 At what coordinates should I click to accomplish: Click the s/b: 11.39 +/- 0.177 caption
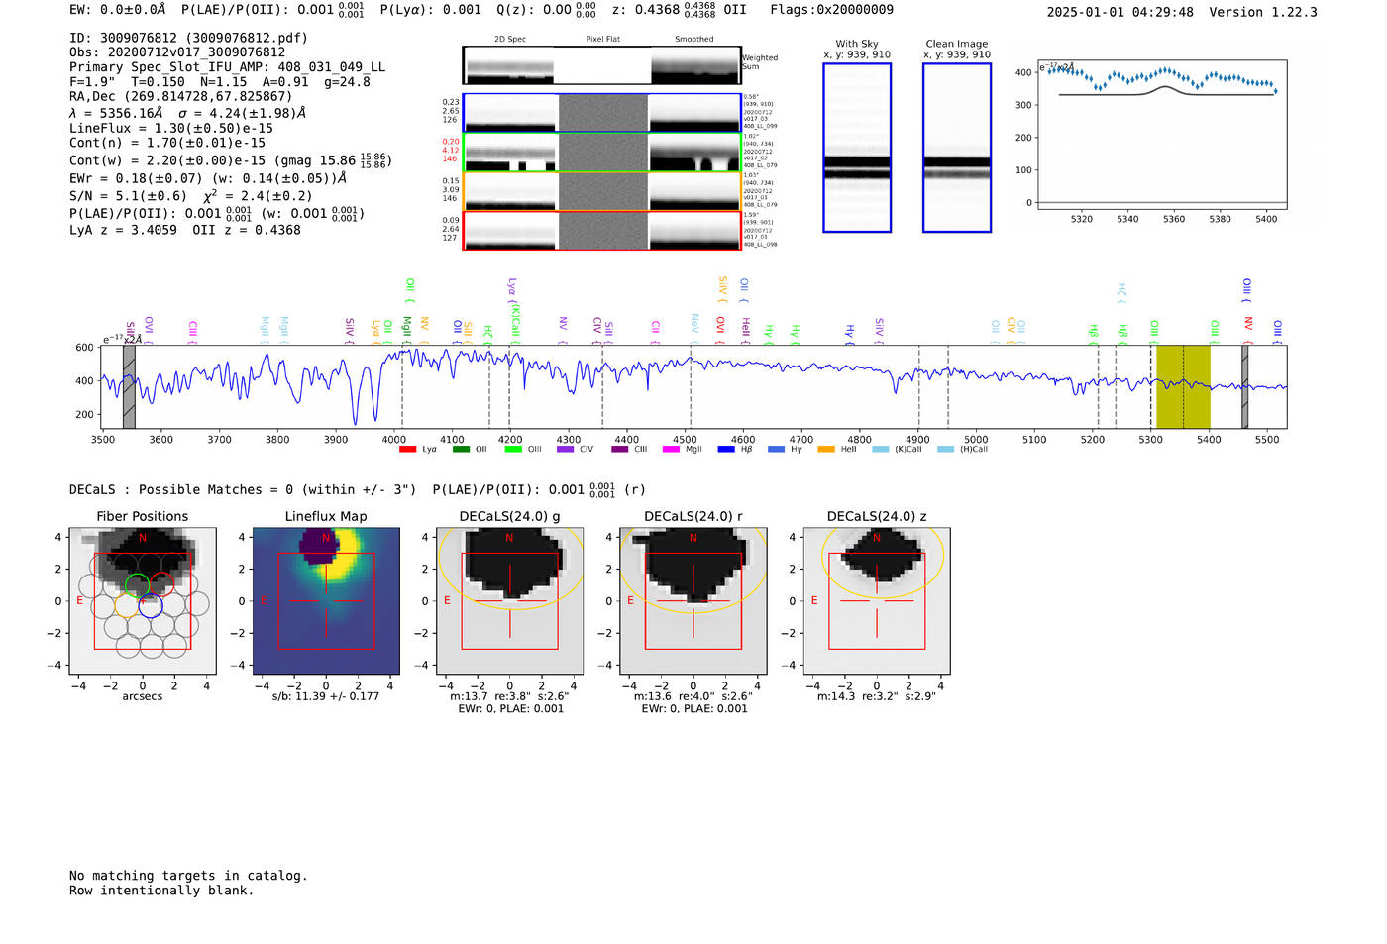pyautogui.click(x=326, y=696)
